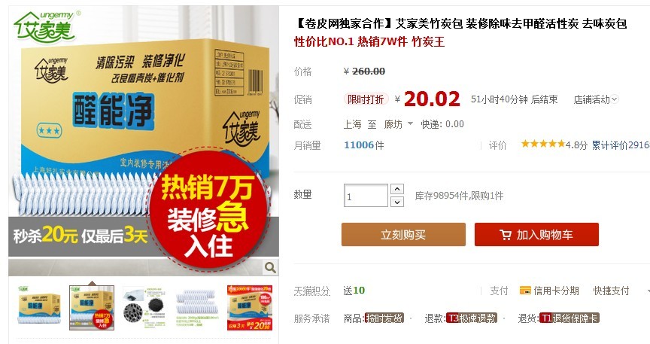The width and height of the screenshot is (650, 344).
Task: Increase quantity with the up arrow
Action: point(397,189)
